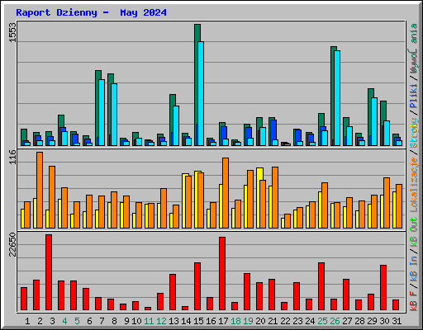Select the cyan bar for day 7
The width and height of the screenshot is (423, 330).
tap(102, 112)
